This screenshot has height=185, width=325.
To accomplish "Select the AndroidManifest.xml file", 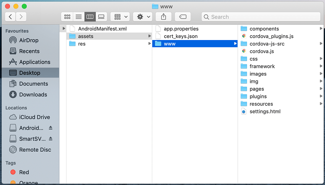I will coord(109,29).
